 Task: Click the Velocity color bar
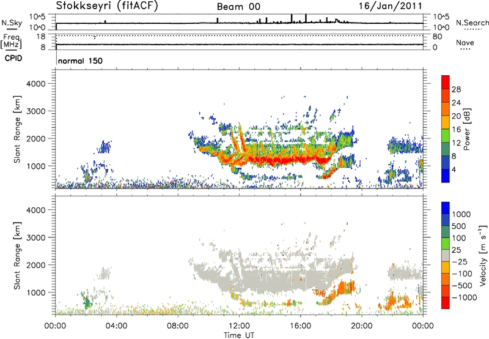click(x=446, y=255)
